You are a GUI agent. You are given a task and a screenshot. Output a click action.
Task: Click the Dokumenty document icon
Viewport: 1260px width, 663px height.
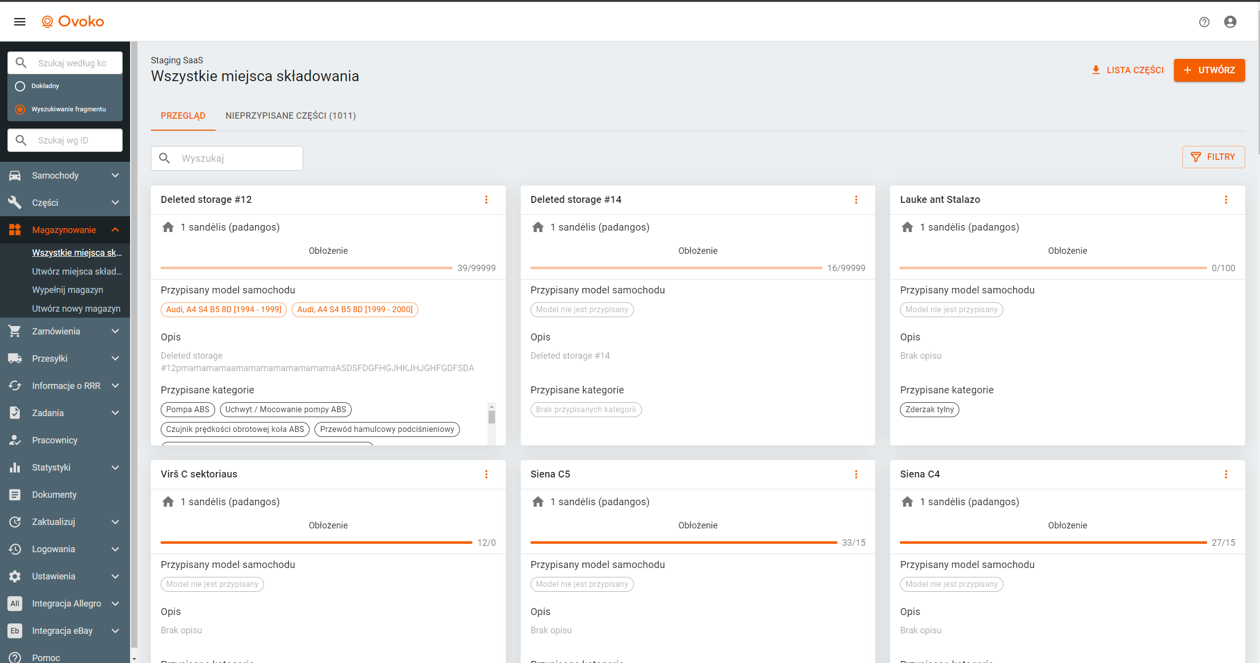click(x=15, y=495)
